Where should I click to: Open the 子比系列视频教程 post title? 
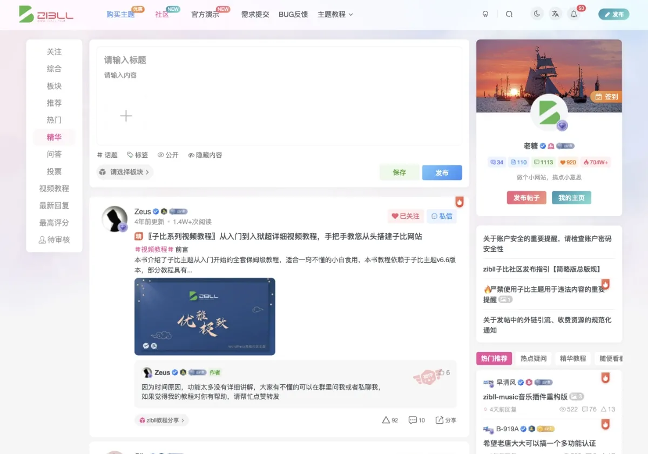[x=278, y=237]
